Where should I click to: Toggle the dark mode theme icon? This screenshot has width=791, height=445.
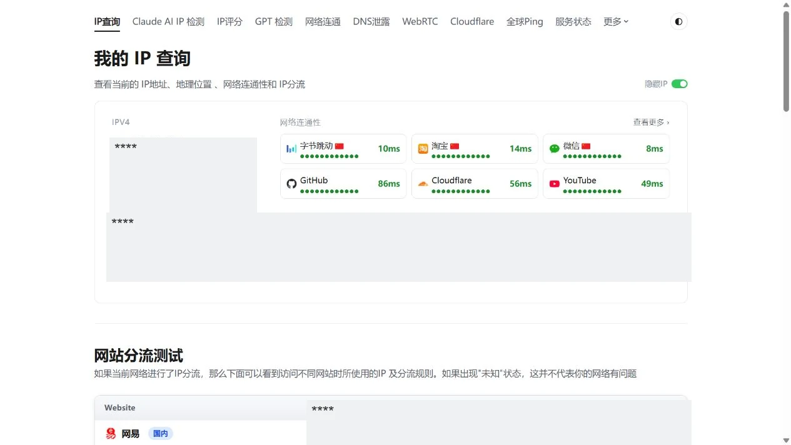pos(678,22)
